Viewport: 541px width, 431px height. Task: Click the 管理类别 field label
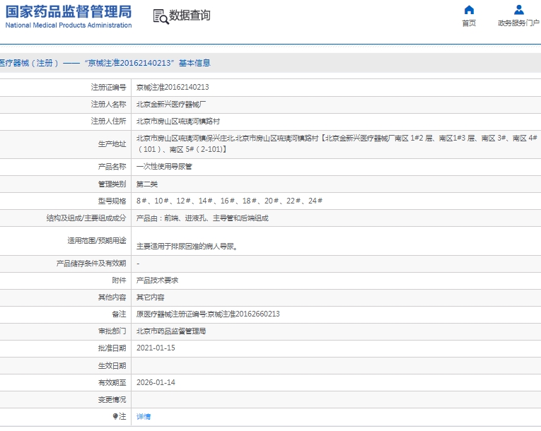coord(112,184)
